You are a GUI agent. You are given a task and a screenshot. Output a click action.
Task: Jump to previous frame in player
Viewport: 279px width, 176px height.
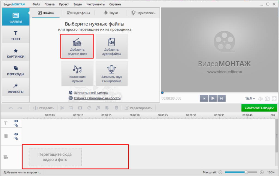(204, 98)
